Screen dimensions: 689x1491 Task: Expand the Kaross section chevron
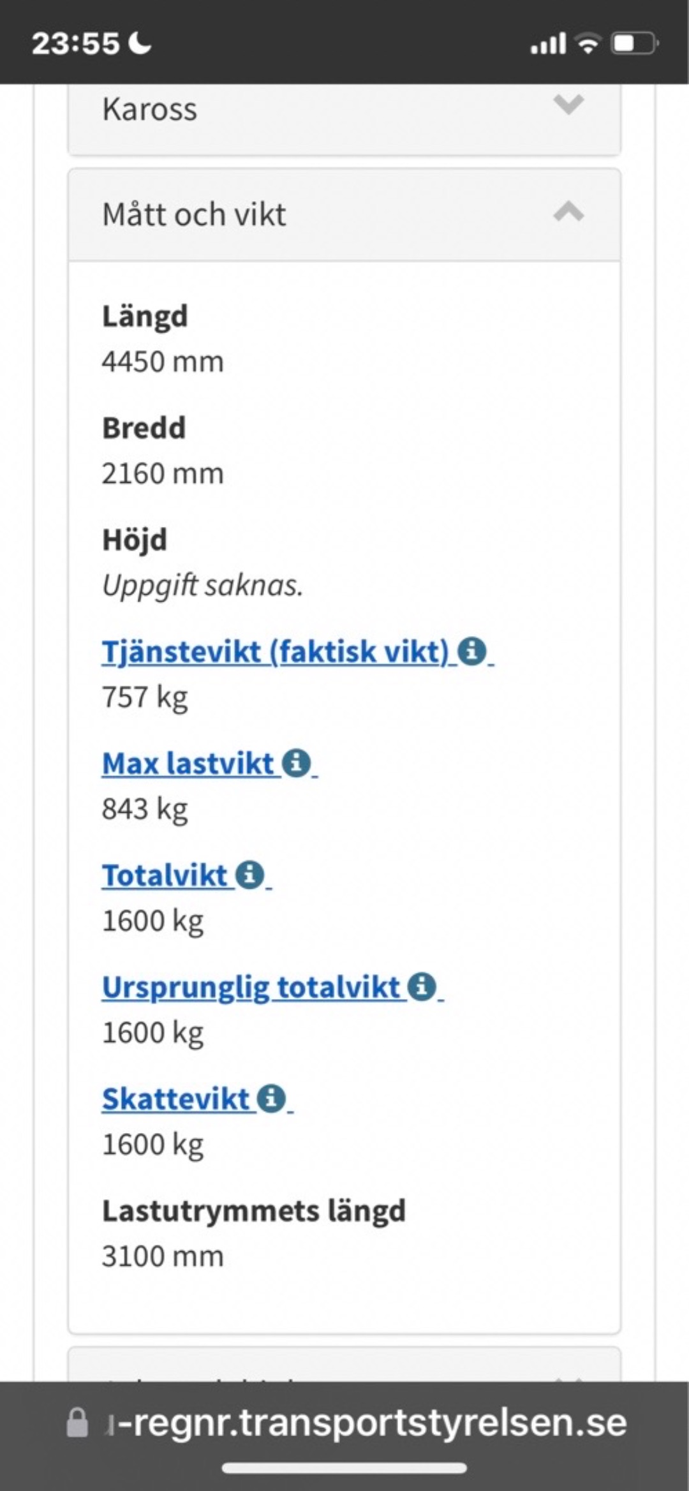coord(568,104)
